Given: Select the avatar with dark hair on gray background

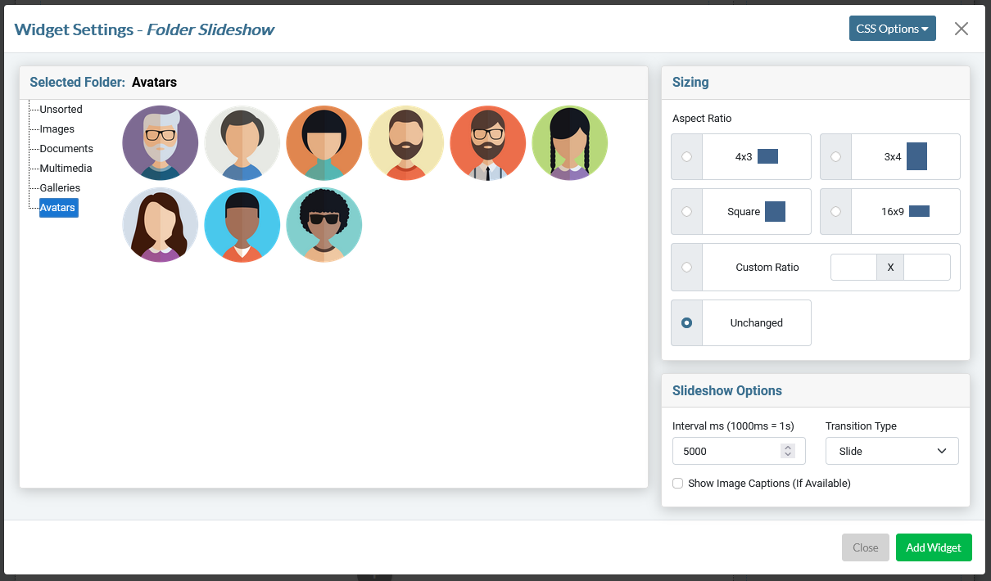Looking at the screenshot, I should (242, 143).
